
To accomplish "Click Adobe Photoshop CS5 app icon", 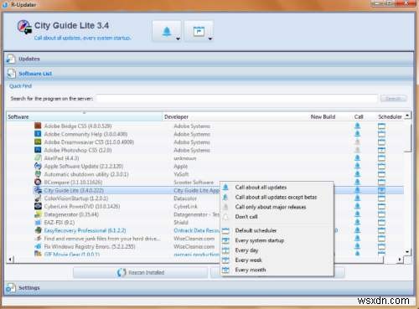I will click(38, 150).
